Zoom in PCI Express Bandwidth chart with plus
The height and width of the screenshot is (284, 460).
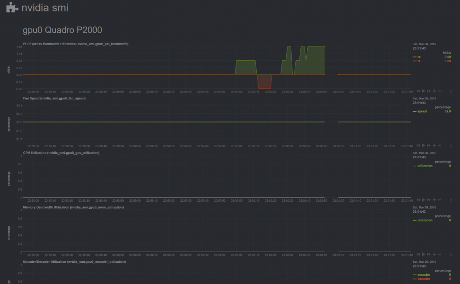pyautogui.click(x=434, y=91)
